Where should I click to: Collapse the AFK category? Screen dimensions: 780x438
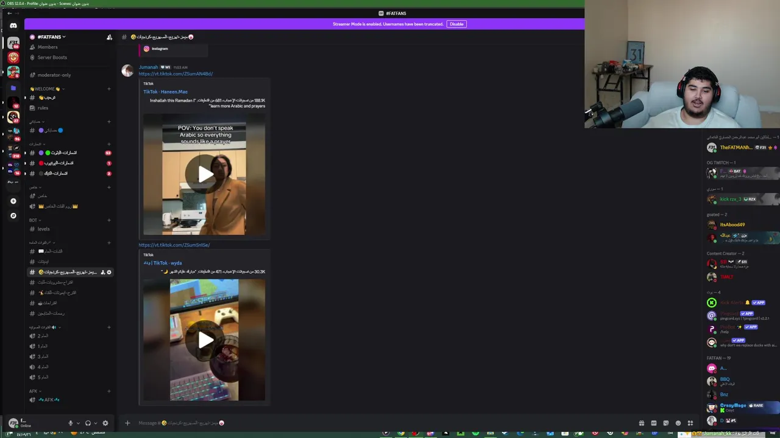coord(34,391)
